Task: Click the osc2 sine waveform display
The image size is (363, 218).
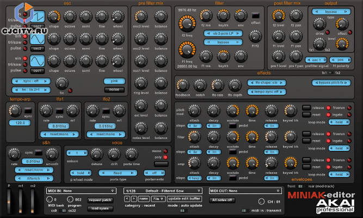Action: pos(37,39)
